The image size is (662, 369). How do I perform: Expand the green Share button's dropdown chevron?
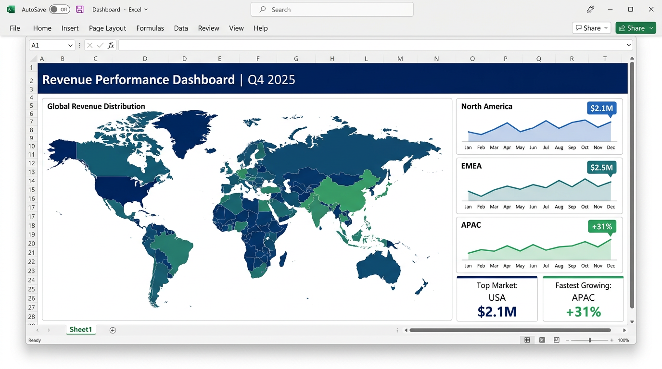651,28
